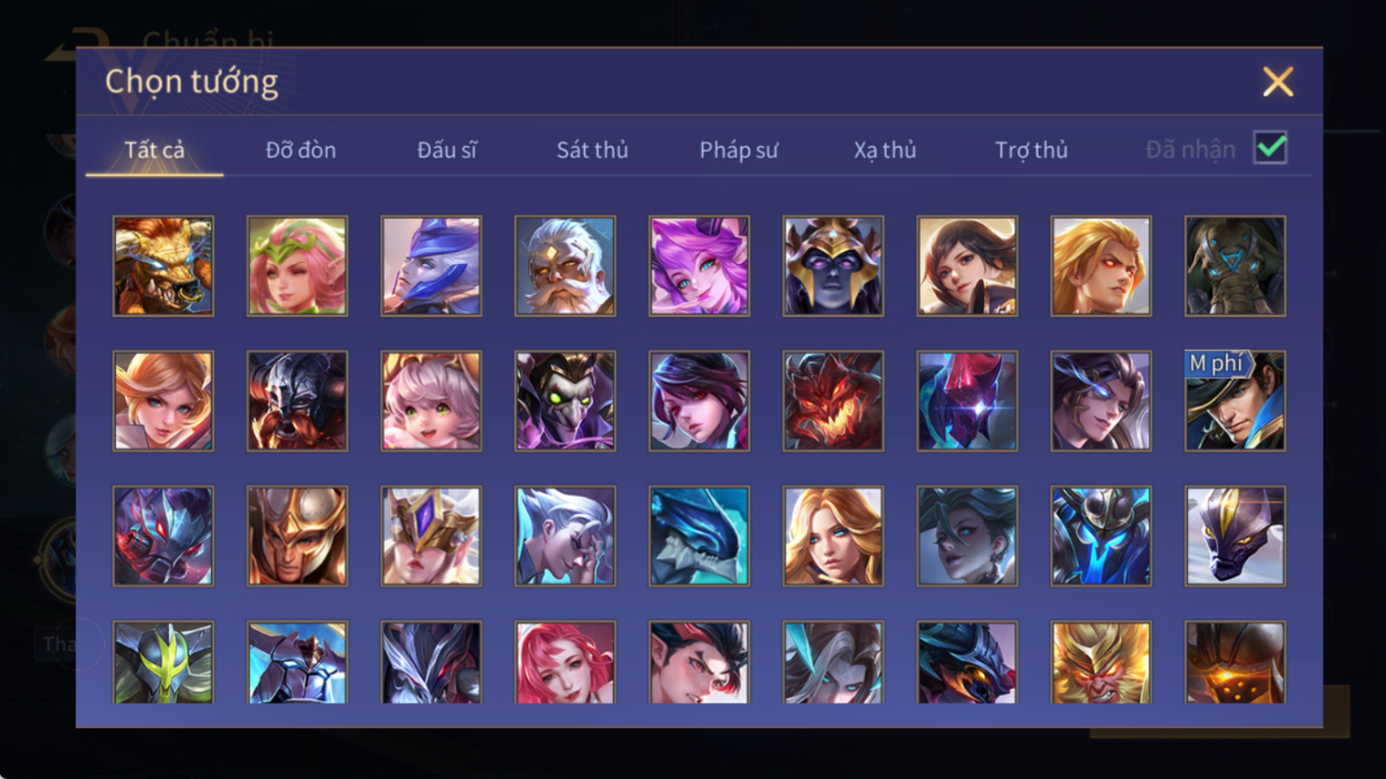
Task: Toggle the Đã nhận checkbox
Action: [1270, 148]
